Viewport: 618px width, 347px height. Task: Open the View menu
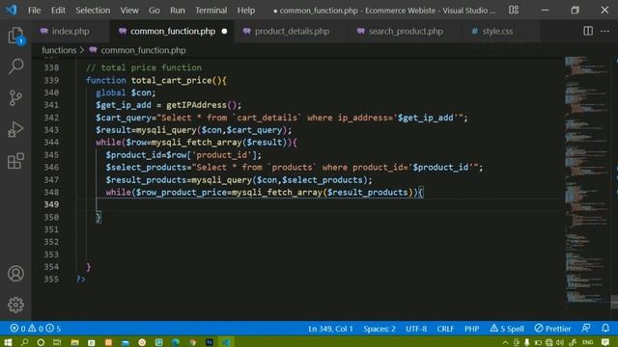(129, 11)
